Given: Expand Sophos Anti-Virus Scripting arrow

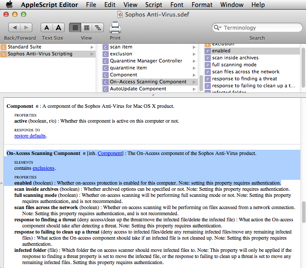Looking at the screenshot, I should 92,54.
